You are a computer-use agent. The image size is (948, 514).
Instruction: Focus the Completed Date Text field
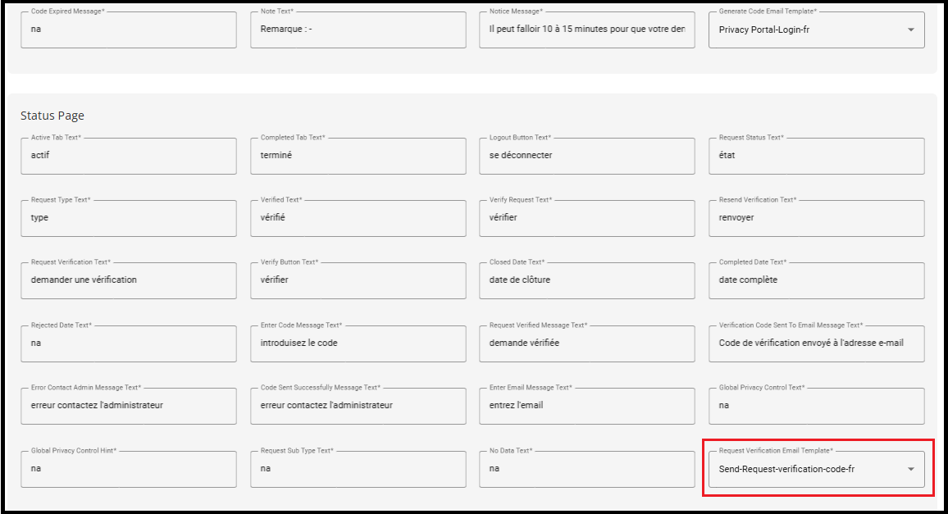[816, 280]
